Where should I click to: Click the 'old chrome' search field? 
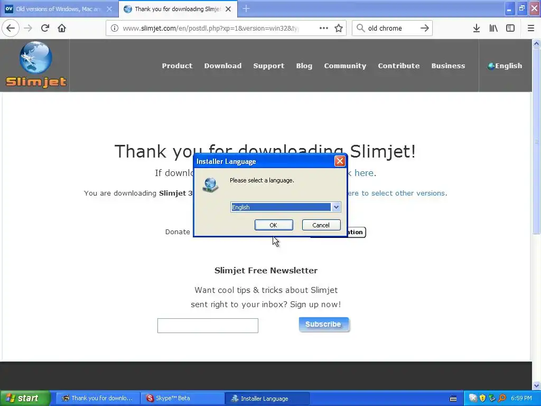pos(391,28)
